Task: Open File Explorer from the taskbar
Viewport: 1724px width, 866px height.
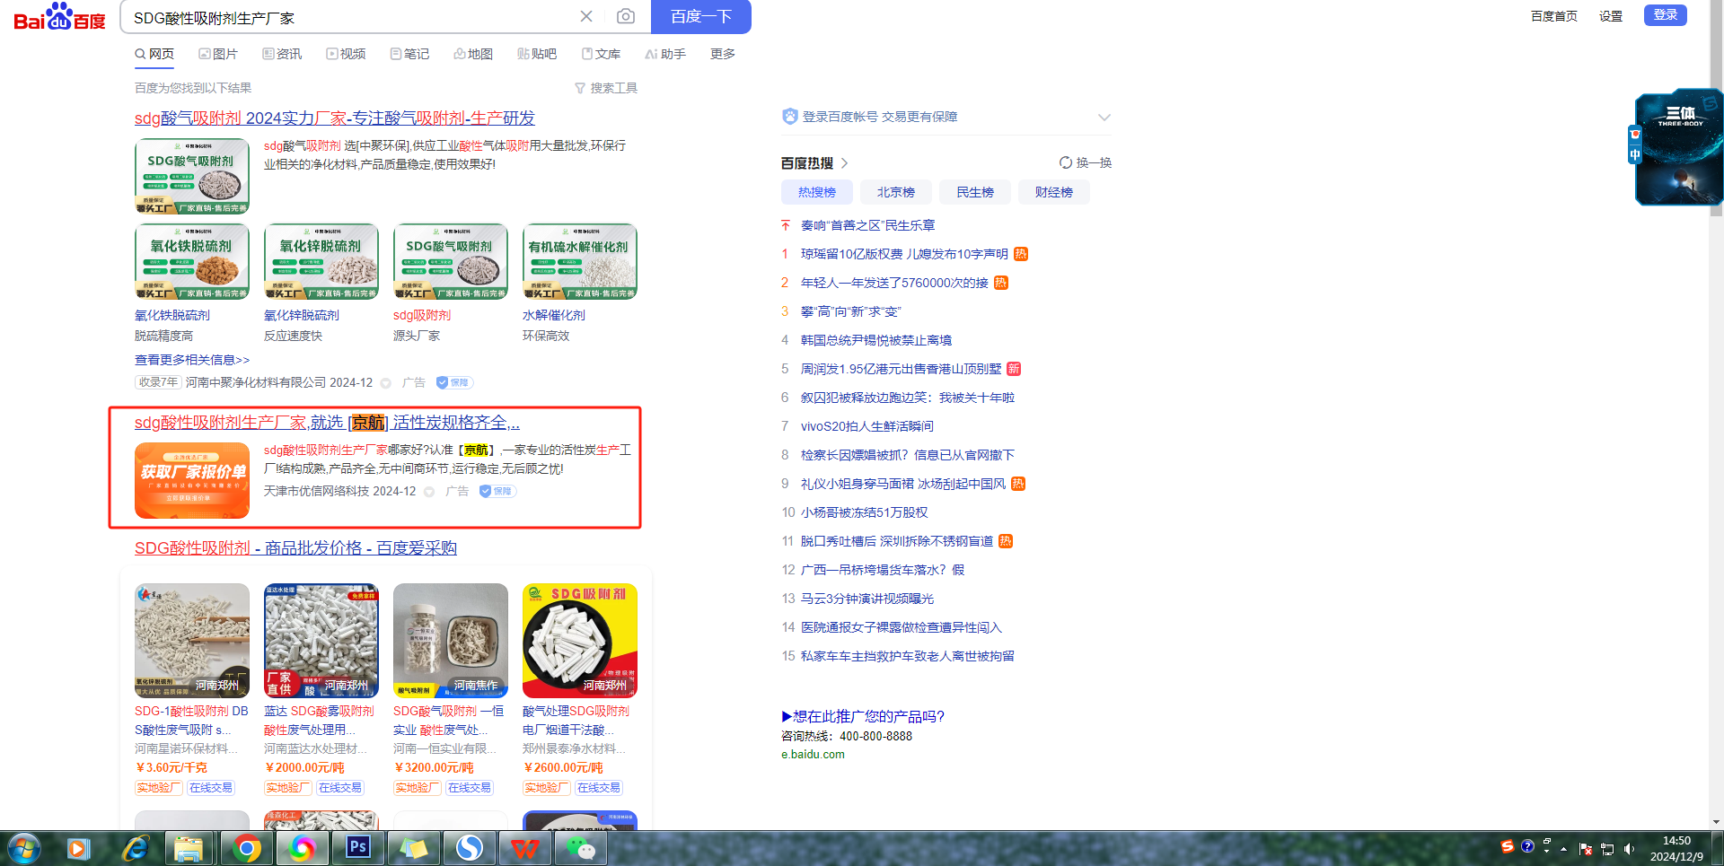Action: tap(189, 848)
